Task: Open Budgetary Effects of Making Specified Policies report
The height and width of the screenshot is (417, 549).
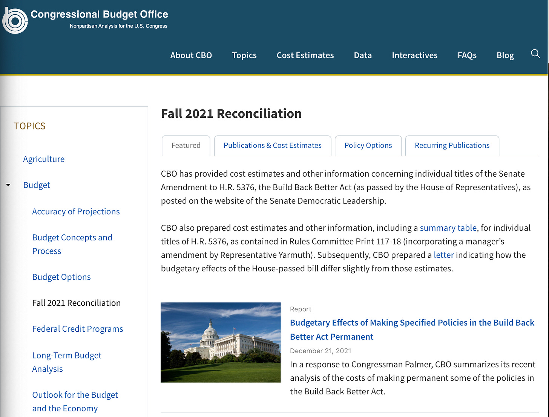Action: point(412,330)
